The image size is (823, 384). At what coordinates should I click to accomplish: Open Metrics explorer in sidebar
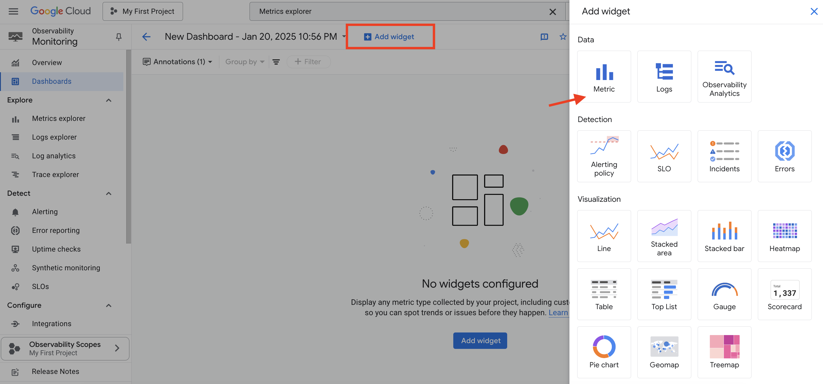click(59, 118)
